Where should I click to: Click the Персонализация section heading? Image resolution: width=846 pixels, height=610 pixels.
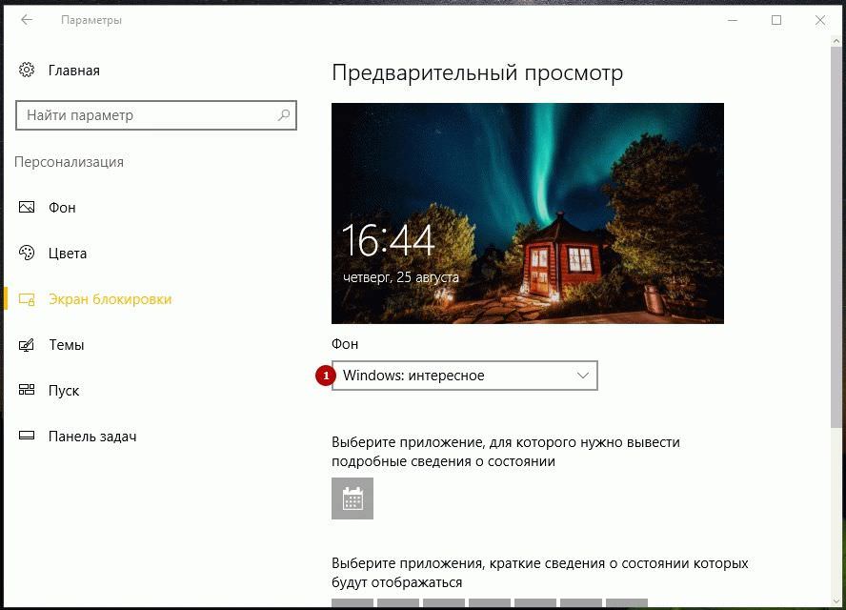pos(69,162)
